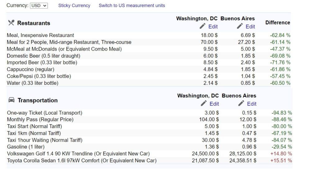Click Switch to US measurement units
318x179 pixels.
132,6
